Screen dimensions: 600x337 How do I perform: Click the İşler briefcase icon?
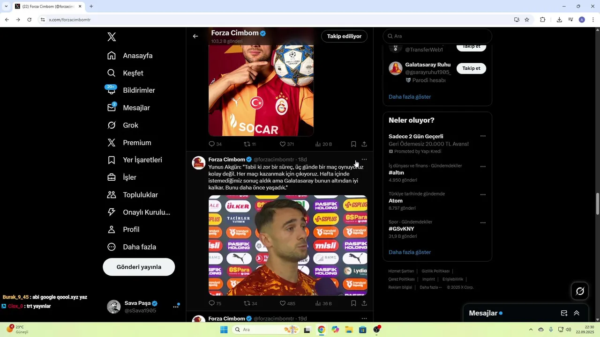(x=112, y=177)
